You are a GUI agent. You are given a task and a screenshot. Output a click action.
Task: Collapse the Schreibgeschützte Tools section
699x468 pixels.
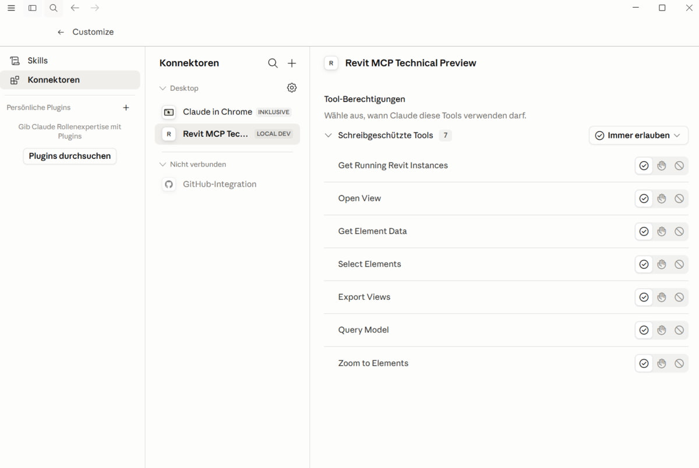tap(328, 136)
